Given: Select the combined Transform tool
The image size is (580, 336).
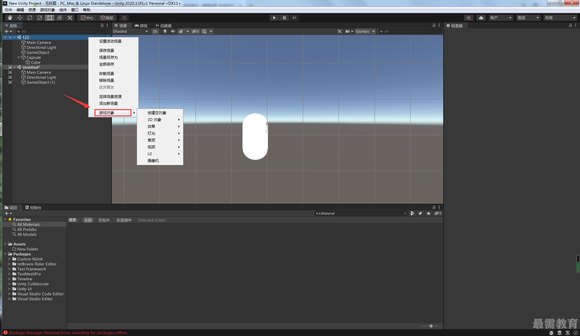Looking at the screenshot, I should pos(60,18).
